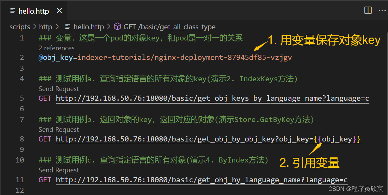Screen dimensions: 388x195
Task: Click the GET /basic/get_all_class_type breadcrumb
Action: [x=169, y=27]
